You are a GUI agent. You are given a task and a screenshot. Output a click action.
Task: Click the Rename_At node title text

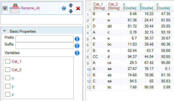30,8
